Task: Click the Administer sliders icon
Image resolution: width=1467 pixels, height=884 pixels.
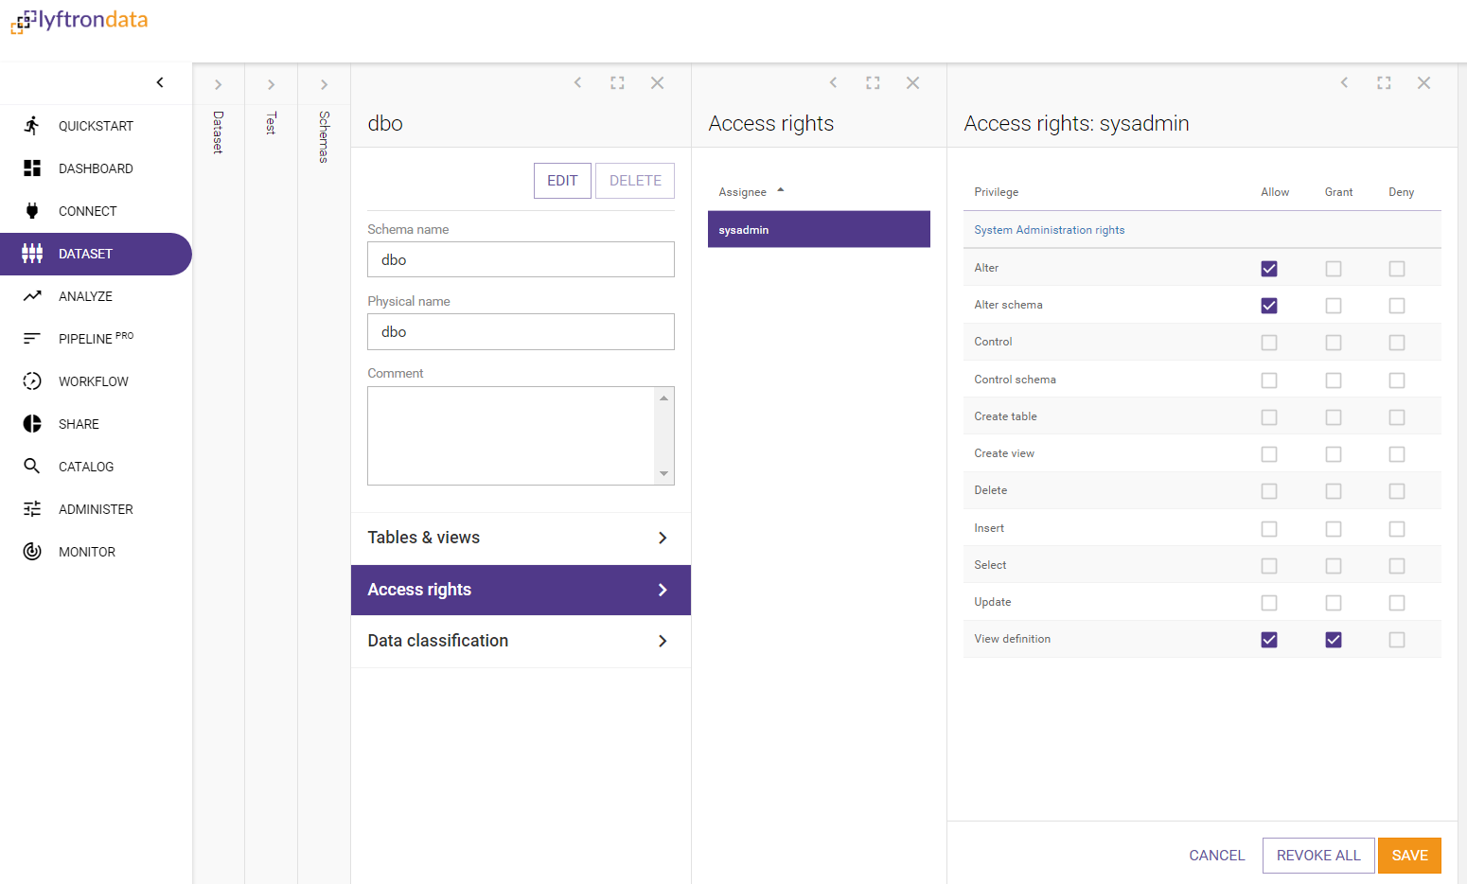Action: pyautogui.click(x=32, y=508)
